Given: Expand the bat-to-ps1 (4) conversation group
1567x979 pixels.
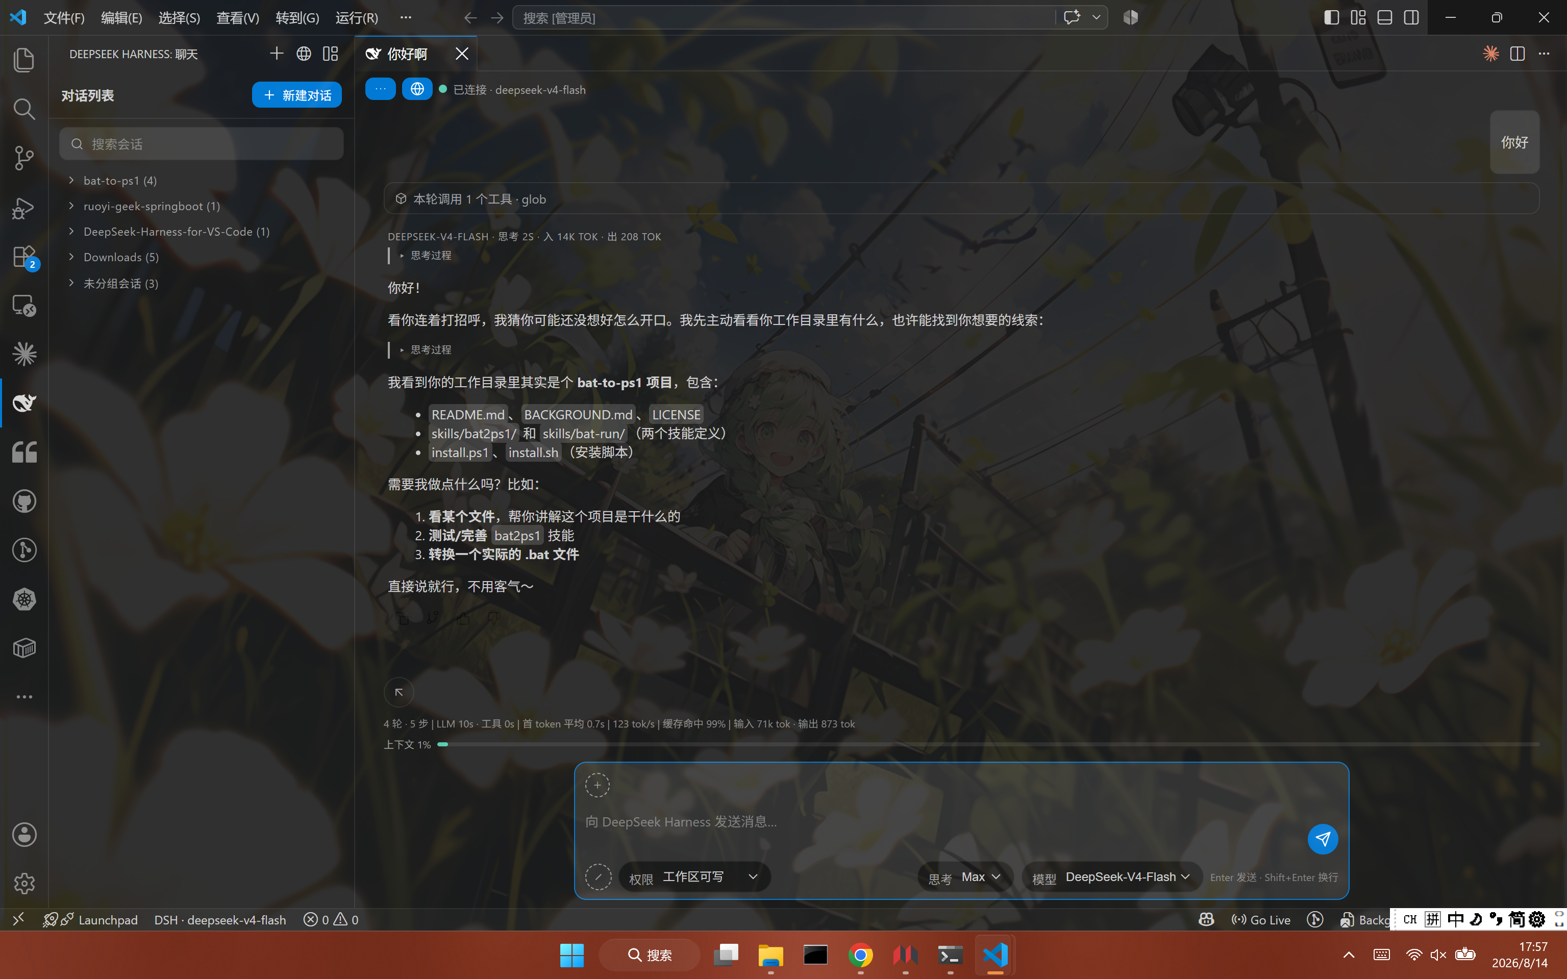Looking at the screenshot, I should pos(201,181).
